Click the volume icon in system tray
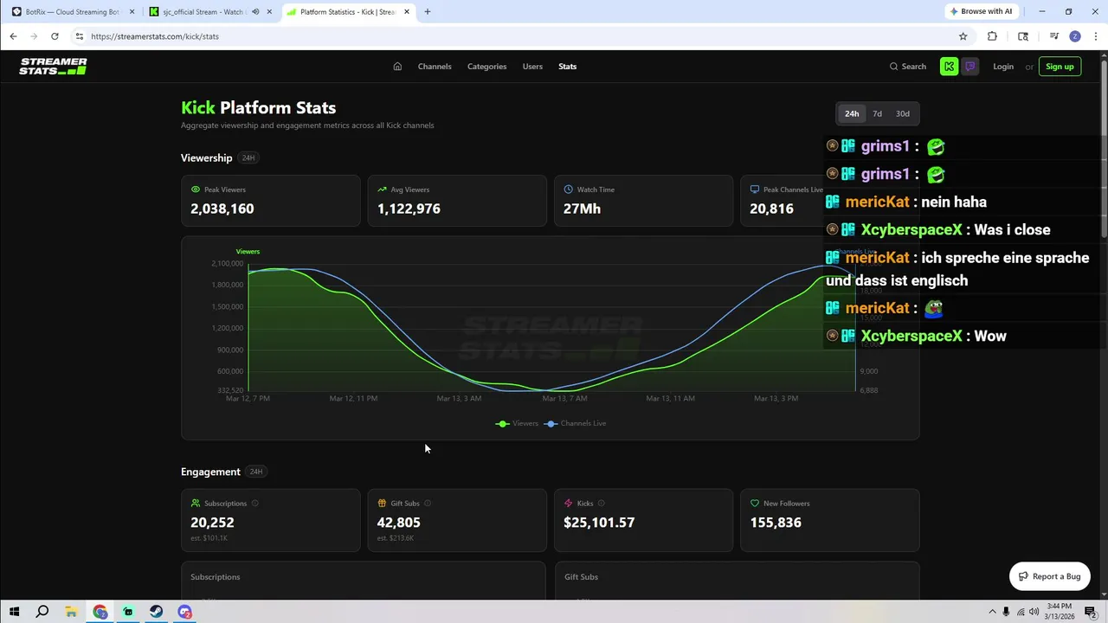 (1034, 612)
